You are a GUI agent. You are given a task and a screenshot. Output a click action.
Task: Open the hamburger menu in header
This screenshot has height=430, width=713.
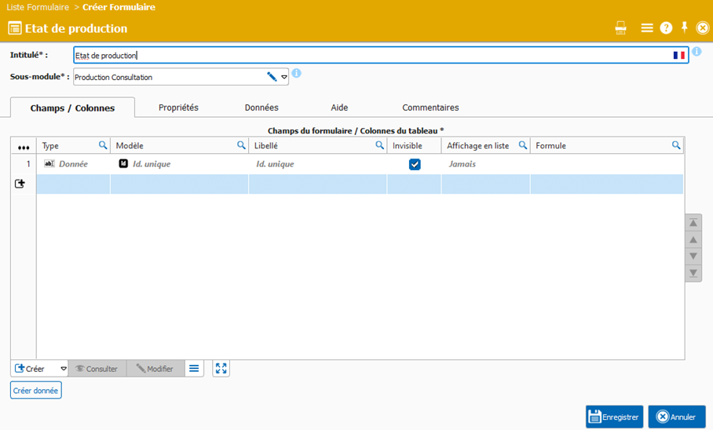[646, 28]
